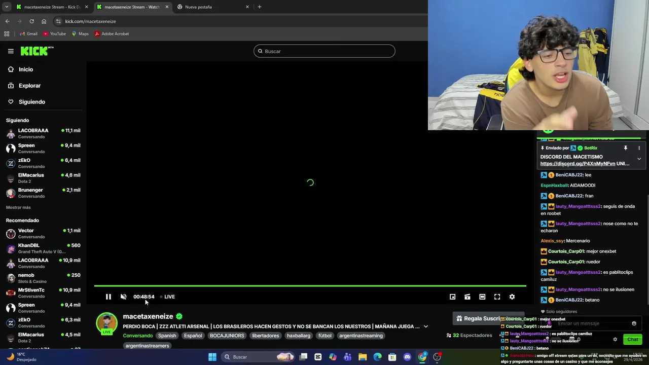Pause the stream playback
The width and height of the screenshot is (649, 365).
click(108, 297)
